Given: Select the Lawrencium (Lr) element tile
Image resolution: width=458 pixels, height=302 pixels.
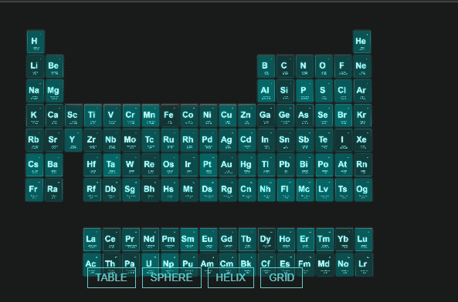Looking at the screenshot, I should (x=364, y=264).
